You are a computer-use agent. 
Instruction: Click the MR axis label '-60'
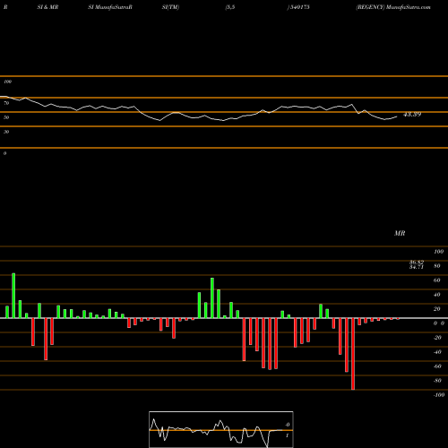(437, 366)
